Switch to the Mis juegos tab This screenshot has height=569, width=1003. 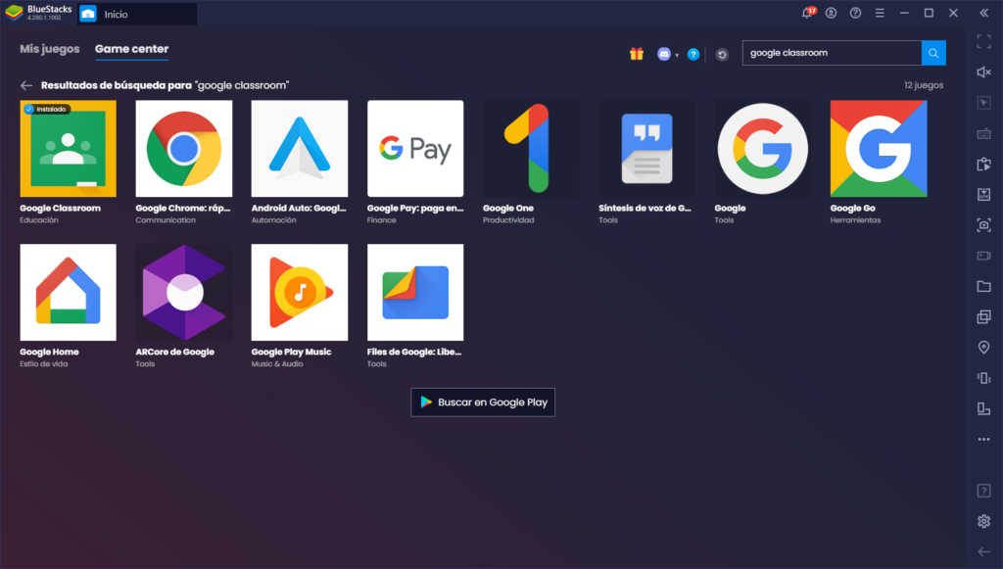point(49,47)
